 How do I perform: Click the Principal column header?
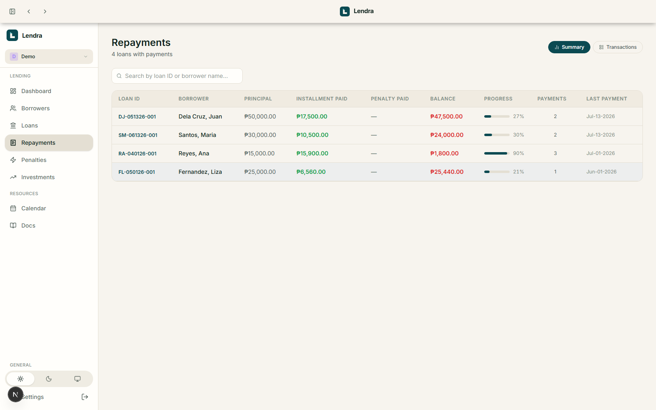point(258,99)
